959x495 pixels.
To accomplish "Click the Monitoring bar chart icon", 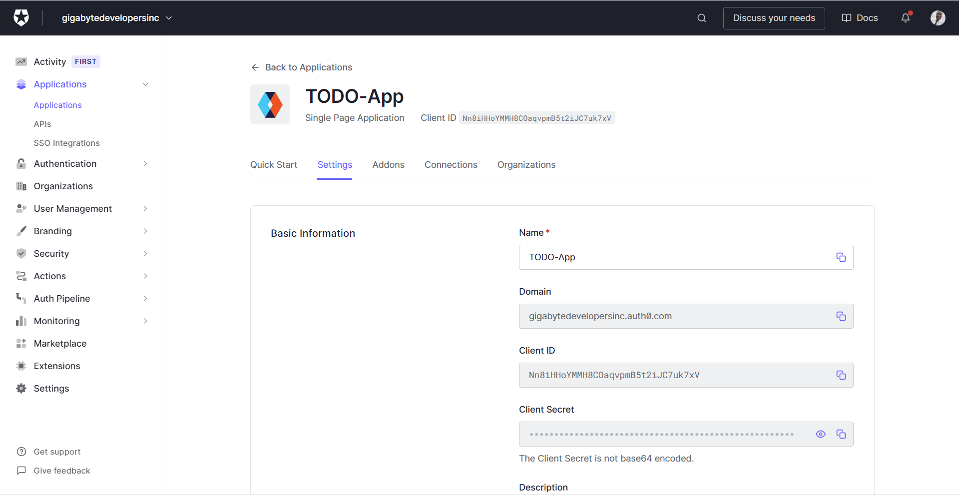I will tap(21, 321).
